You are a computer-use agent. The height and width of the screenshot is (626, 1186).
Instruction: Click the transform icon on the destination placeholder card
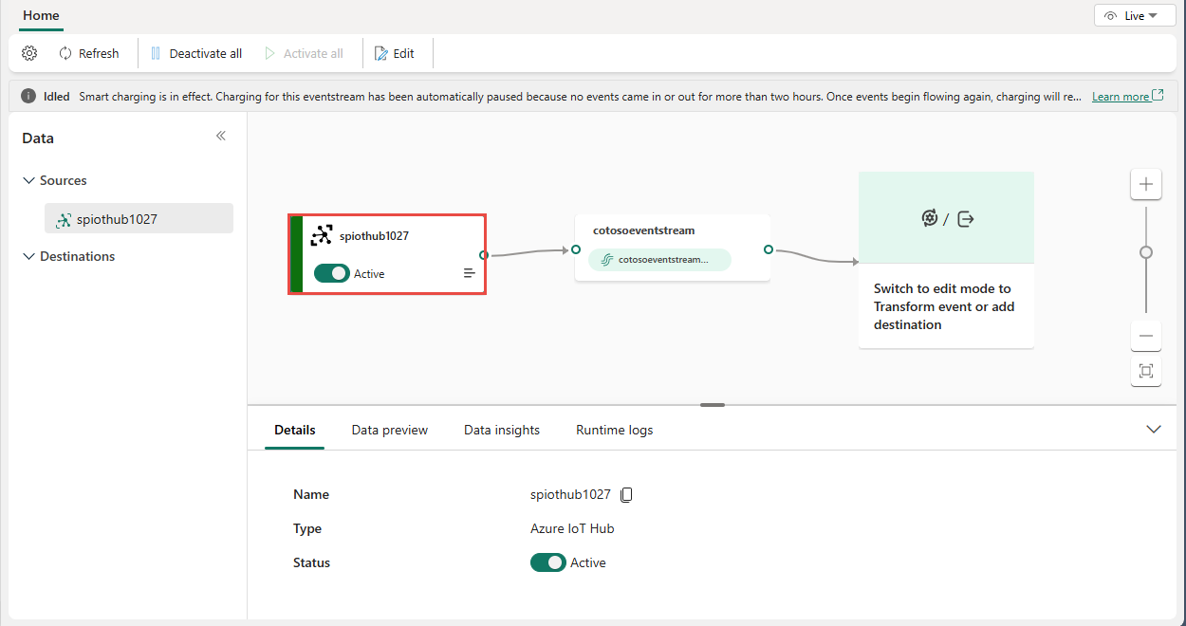click(x=929, y=217)
